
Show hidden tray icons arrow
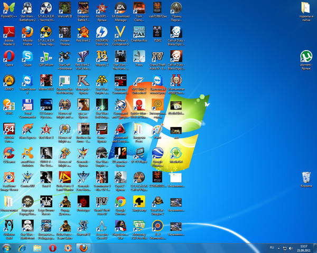pos(278,248)
